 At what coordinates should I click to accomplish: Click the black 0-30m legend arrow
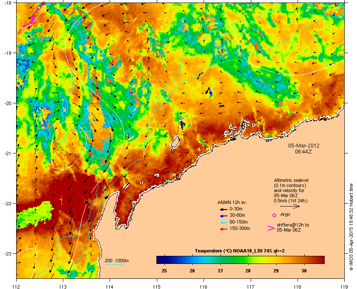tap(224, 209)
